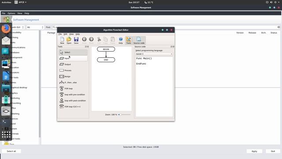Close the Tools panel with its x button
Viewport: 282px width, 159px height.
click(88, 46)
